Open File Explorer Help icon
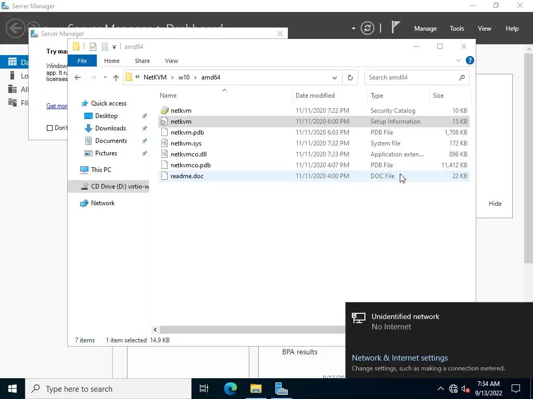 tap(470, 60)
